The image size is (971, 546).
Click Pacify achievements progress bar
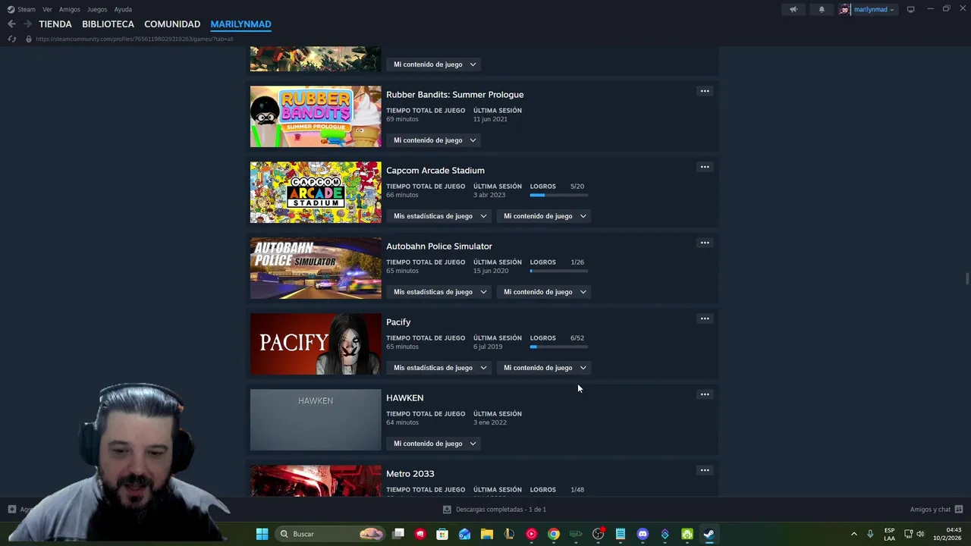tap(559, 347)
